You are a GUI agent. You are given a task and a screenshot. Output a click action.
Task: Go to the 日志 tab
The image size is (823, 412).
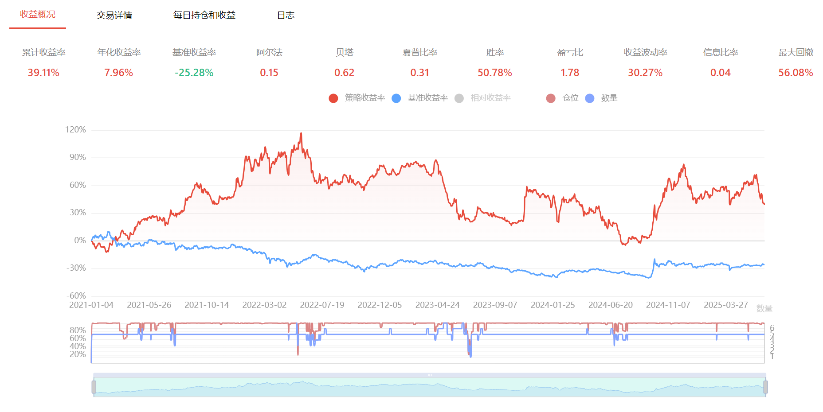286,15
